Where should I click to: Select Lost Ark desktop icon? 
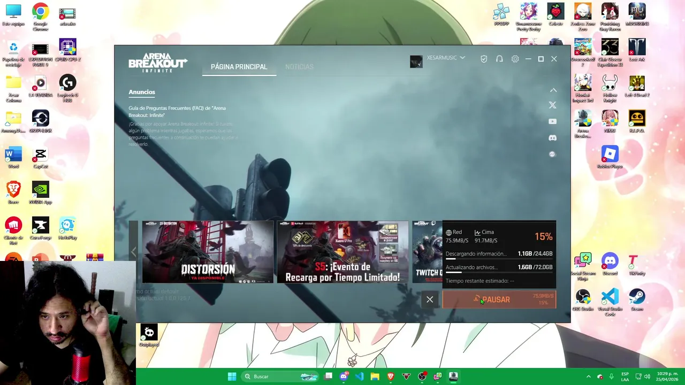coord(637,50)
